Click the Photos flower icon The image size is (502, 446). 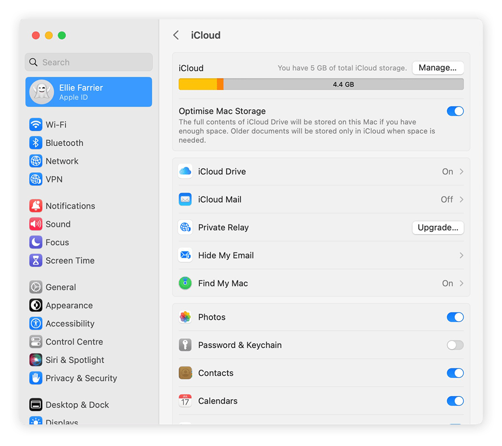coord(185,317)
